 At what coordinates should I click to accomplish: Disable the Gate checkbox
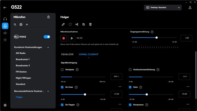point(130,87)
